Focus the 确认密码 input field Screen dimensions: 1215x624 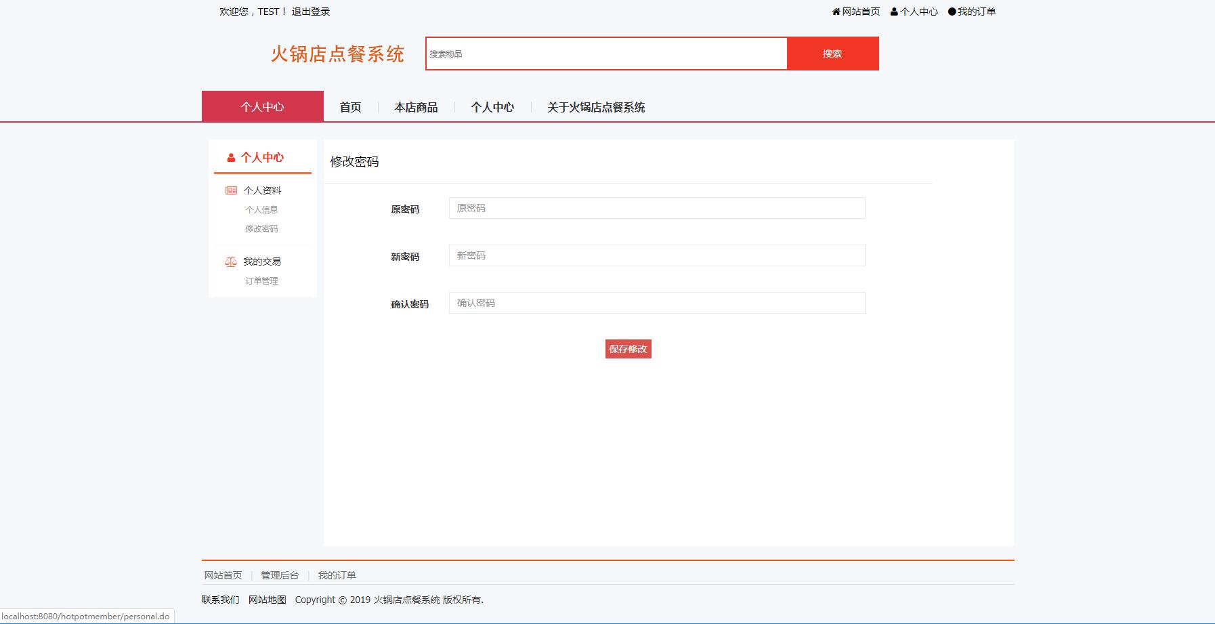coord(656,303)
